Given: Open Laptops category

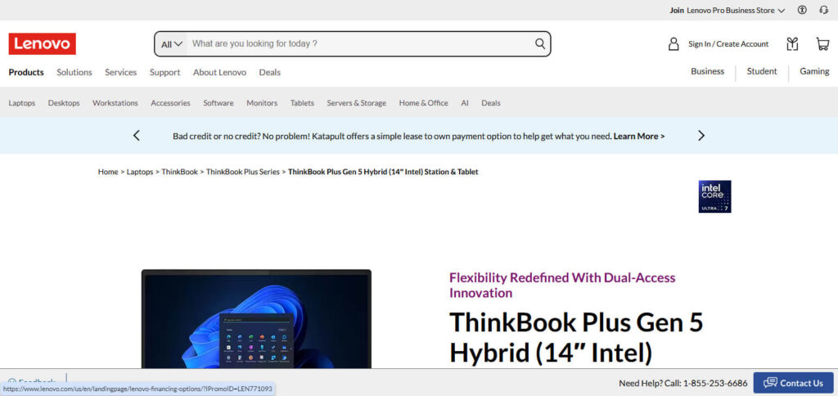Looking at the screenshot, I should point(22,103).
